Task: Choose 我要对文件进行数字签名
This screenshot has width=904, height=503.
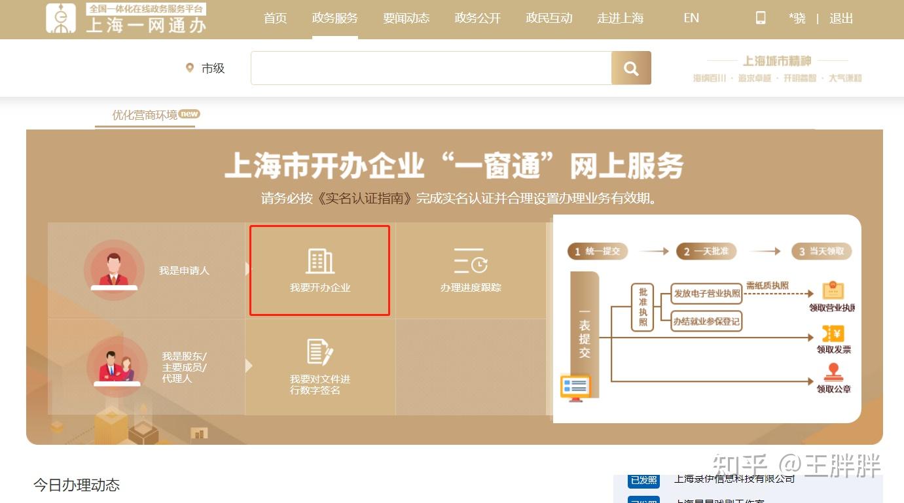Action: (x=320, y=385)
